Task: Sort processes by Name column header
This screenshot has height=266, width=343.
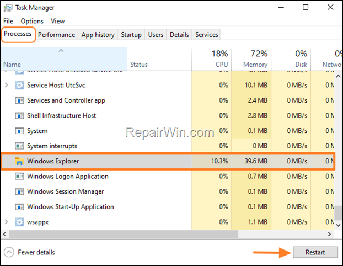Action: [x=63, y=59]
